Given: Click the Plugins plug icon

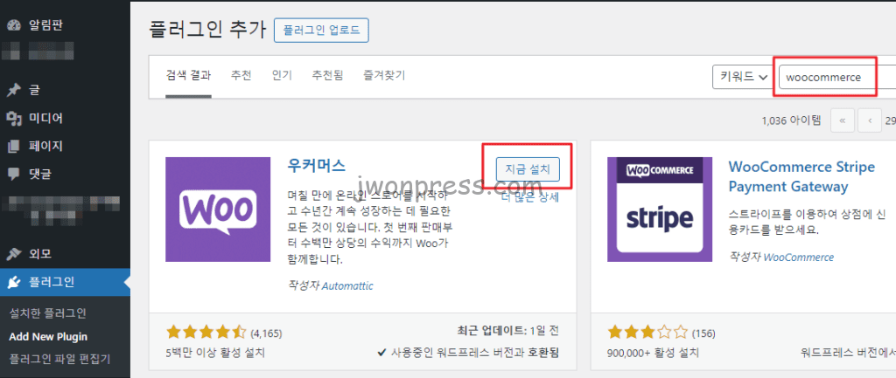Looking at the screenshot, I should (x=14, y=282).
